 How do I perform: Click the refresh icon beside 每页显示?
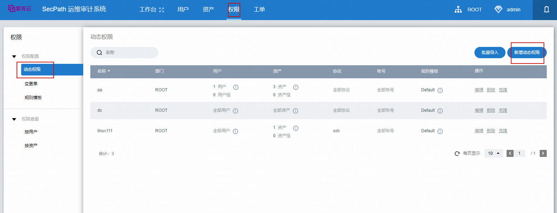point(457,153)
